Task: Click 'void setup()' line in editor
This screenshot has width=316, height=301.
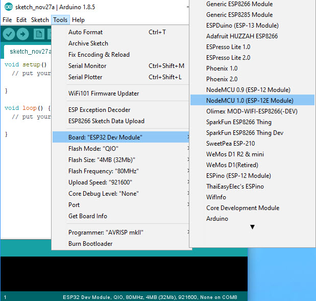Action: 26,64
